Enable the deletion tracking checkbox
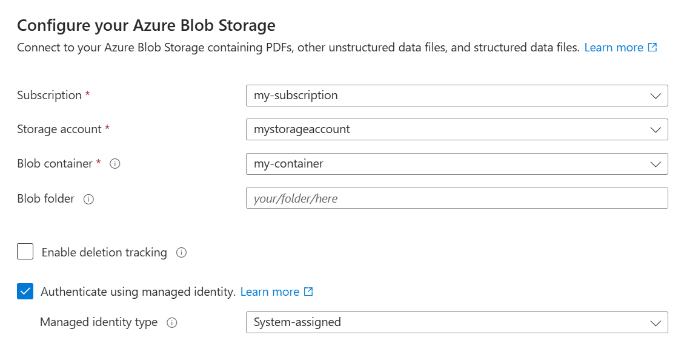 pyautogui.click(x=25, y=252)
